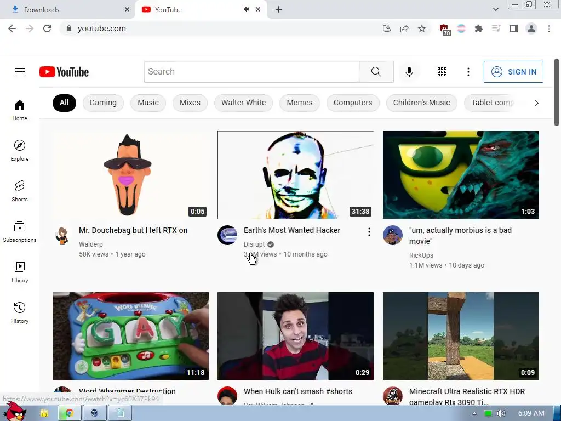Open Subscriptions in the sidebar

click(20, 232)
